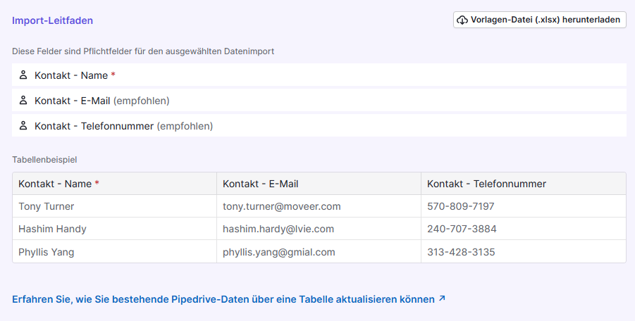
Task: Click the Kontakt - E-Mail (empfohlen) row
Action: point(319,101)
